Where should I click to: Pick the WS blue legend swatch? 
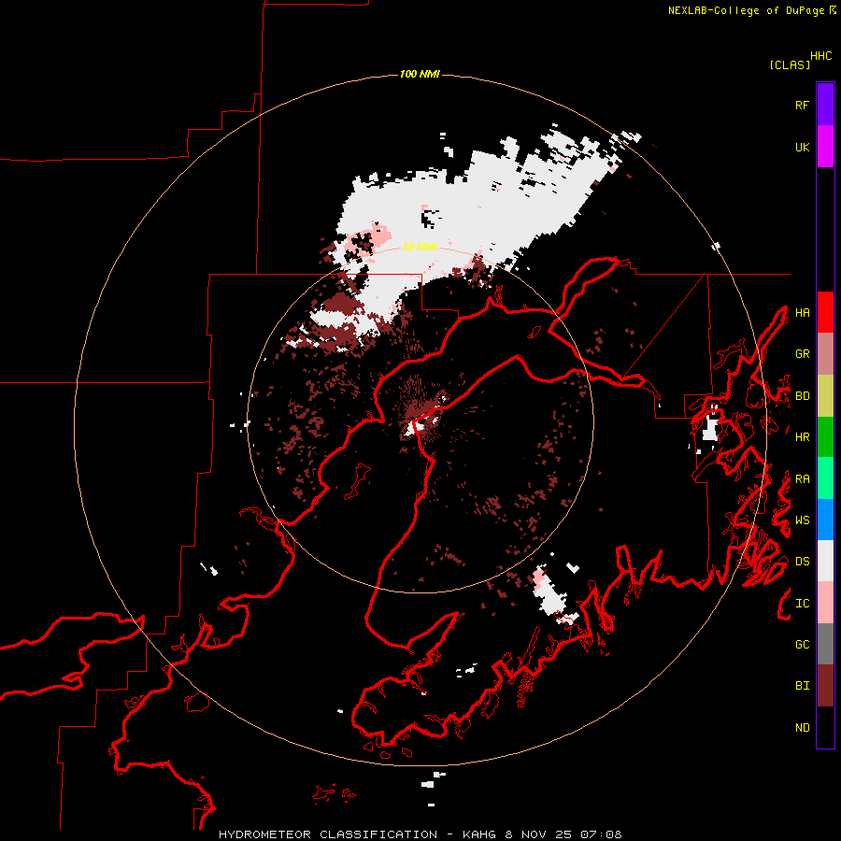coord(825,520)
